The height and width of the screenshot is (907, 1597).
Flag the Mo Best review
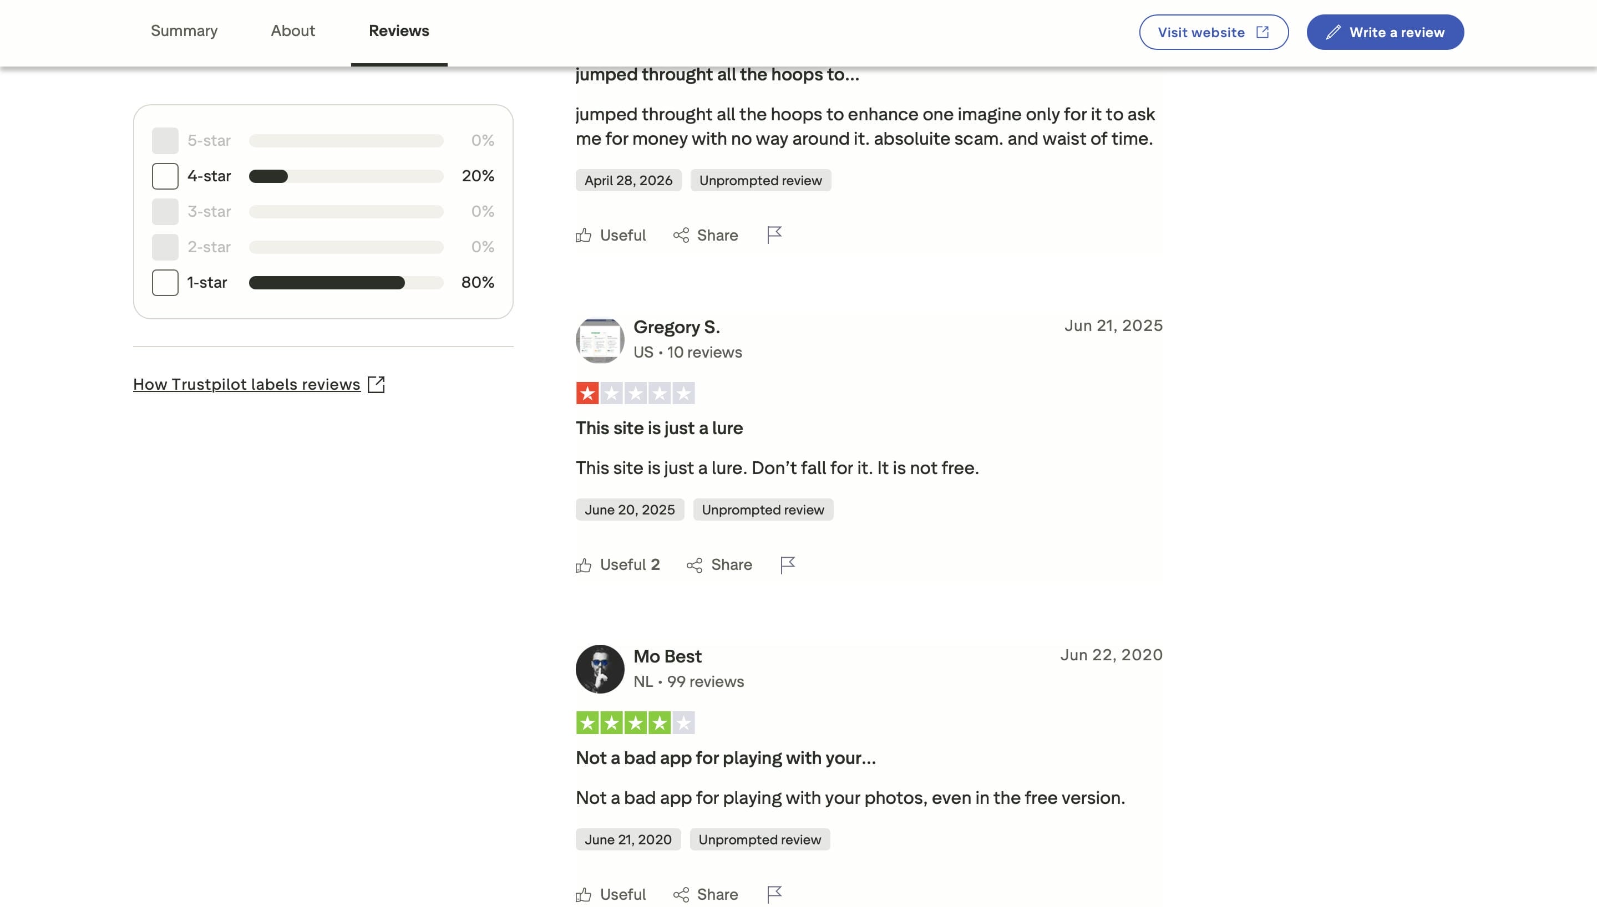(774, 895)
